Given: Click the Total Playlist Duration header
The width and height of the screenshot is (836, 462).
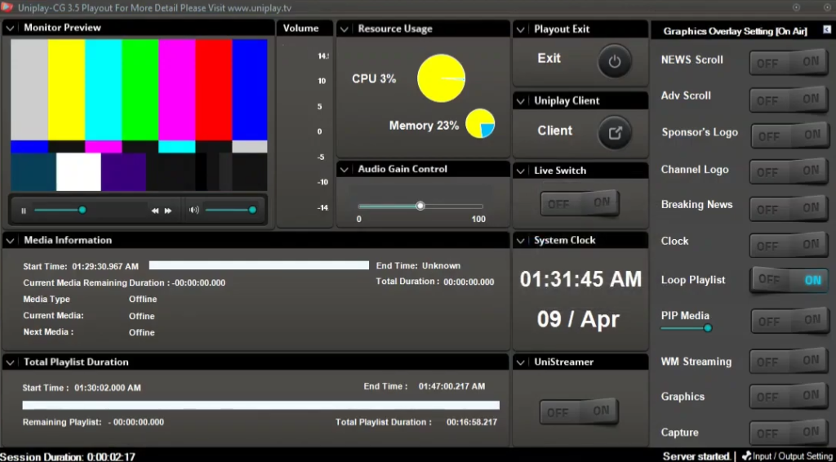Looking at the screenshot, I should click(76, 362).
